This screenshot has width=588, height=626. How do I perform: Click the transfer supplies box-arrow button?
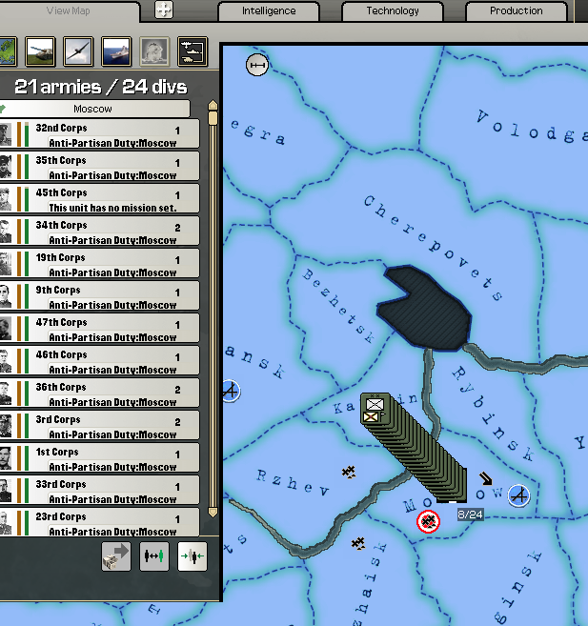(x=115, y=556)
